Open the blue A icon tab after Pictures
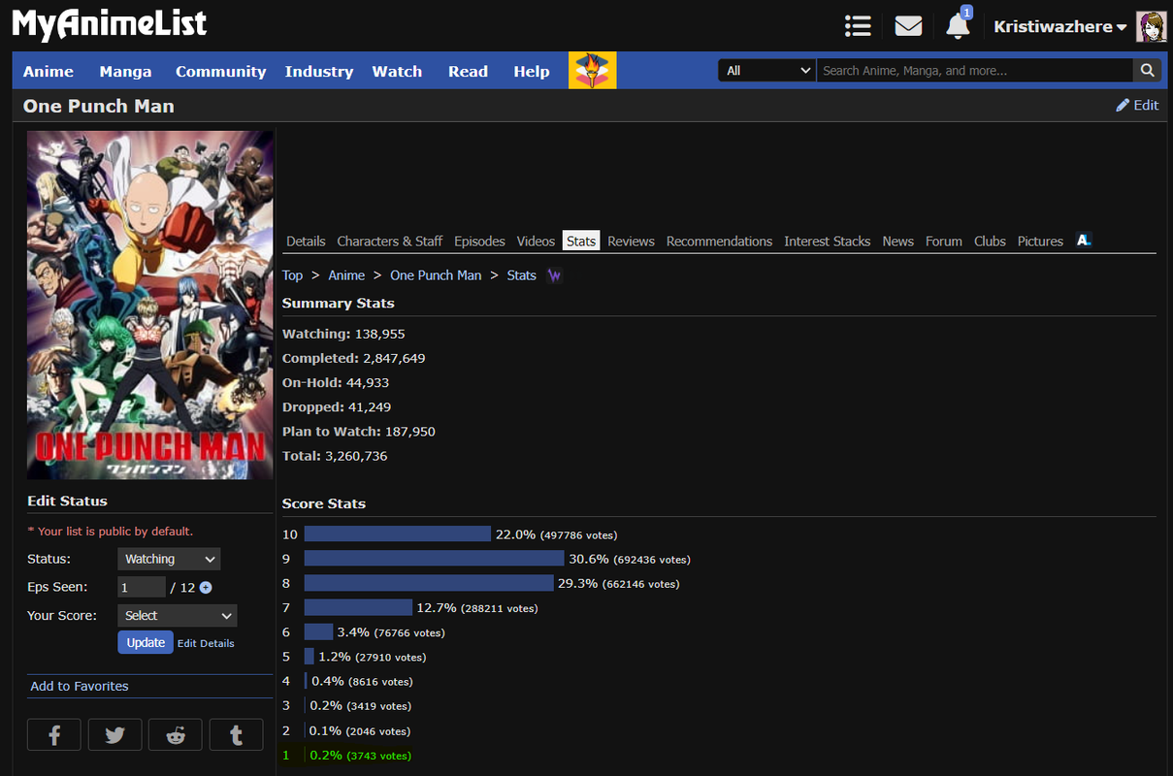 1084,240
